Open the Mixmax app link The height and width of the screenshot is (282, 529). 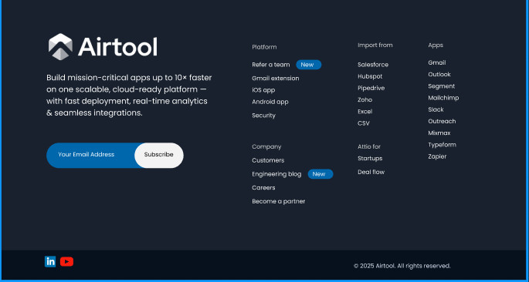pyautogui.click(x=439, y=133)
